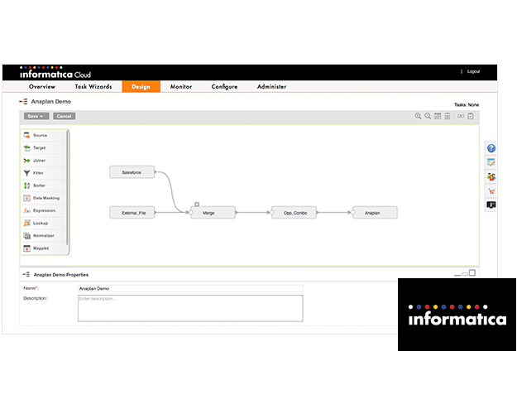Image resolution: width=517 pixels, height=414 pixels.
Task: Open the Save dropdown button
Action: 36,116
